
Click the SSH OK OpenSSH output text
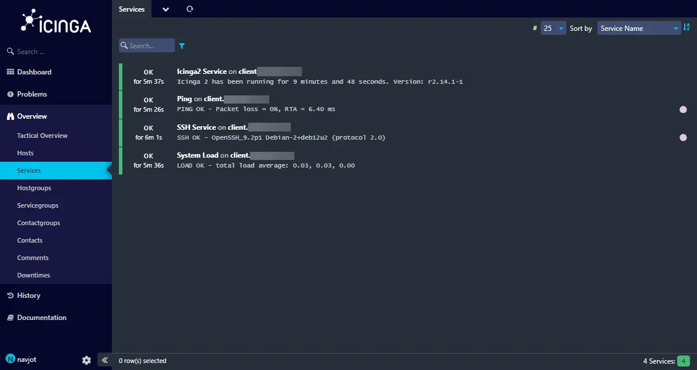tap(281, 137)
